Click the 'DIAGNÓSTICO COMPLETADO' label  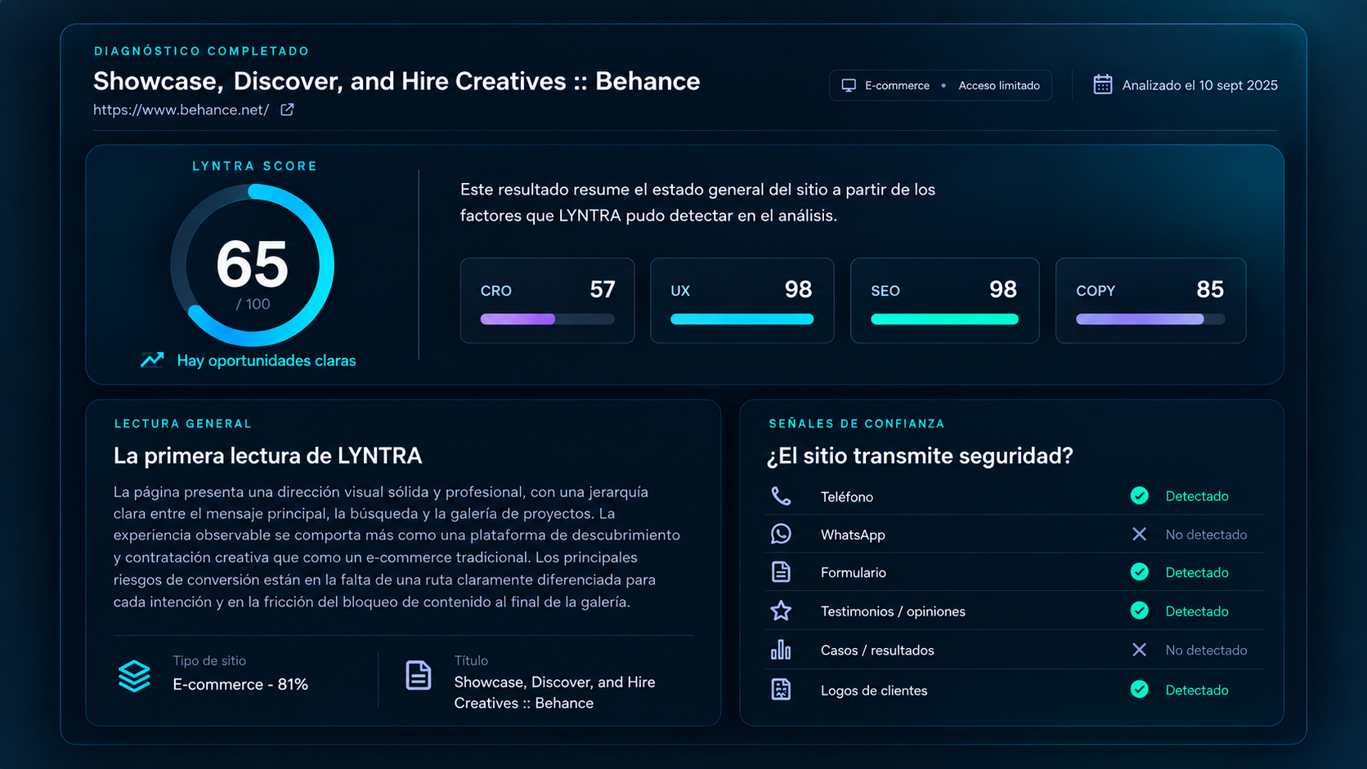click(x=202, y=51)
